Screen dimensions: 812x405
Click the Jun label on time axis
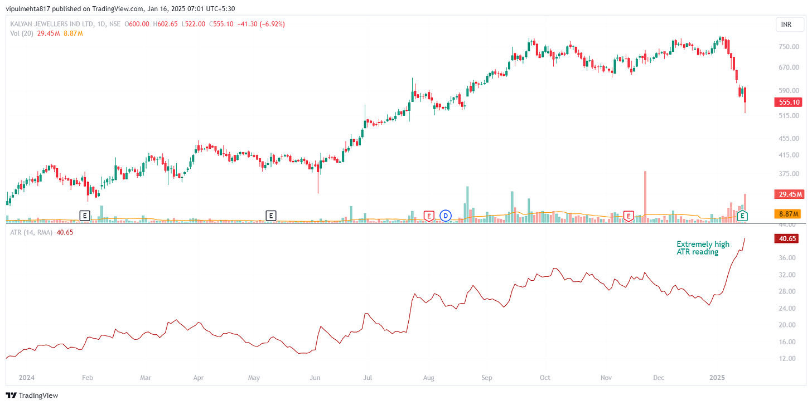pyautogui.click(x=315, y=377)
